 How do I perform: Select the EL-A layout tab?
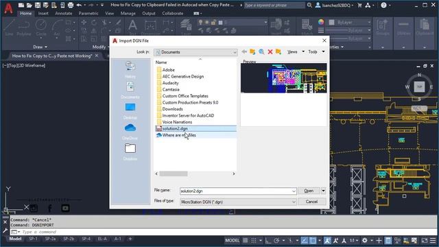coord(102,239)
